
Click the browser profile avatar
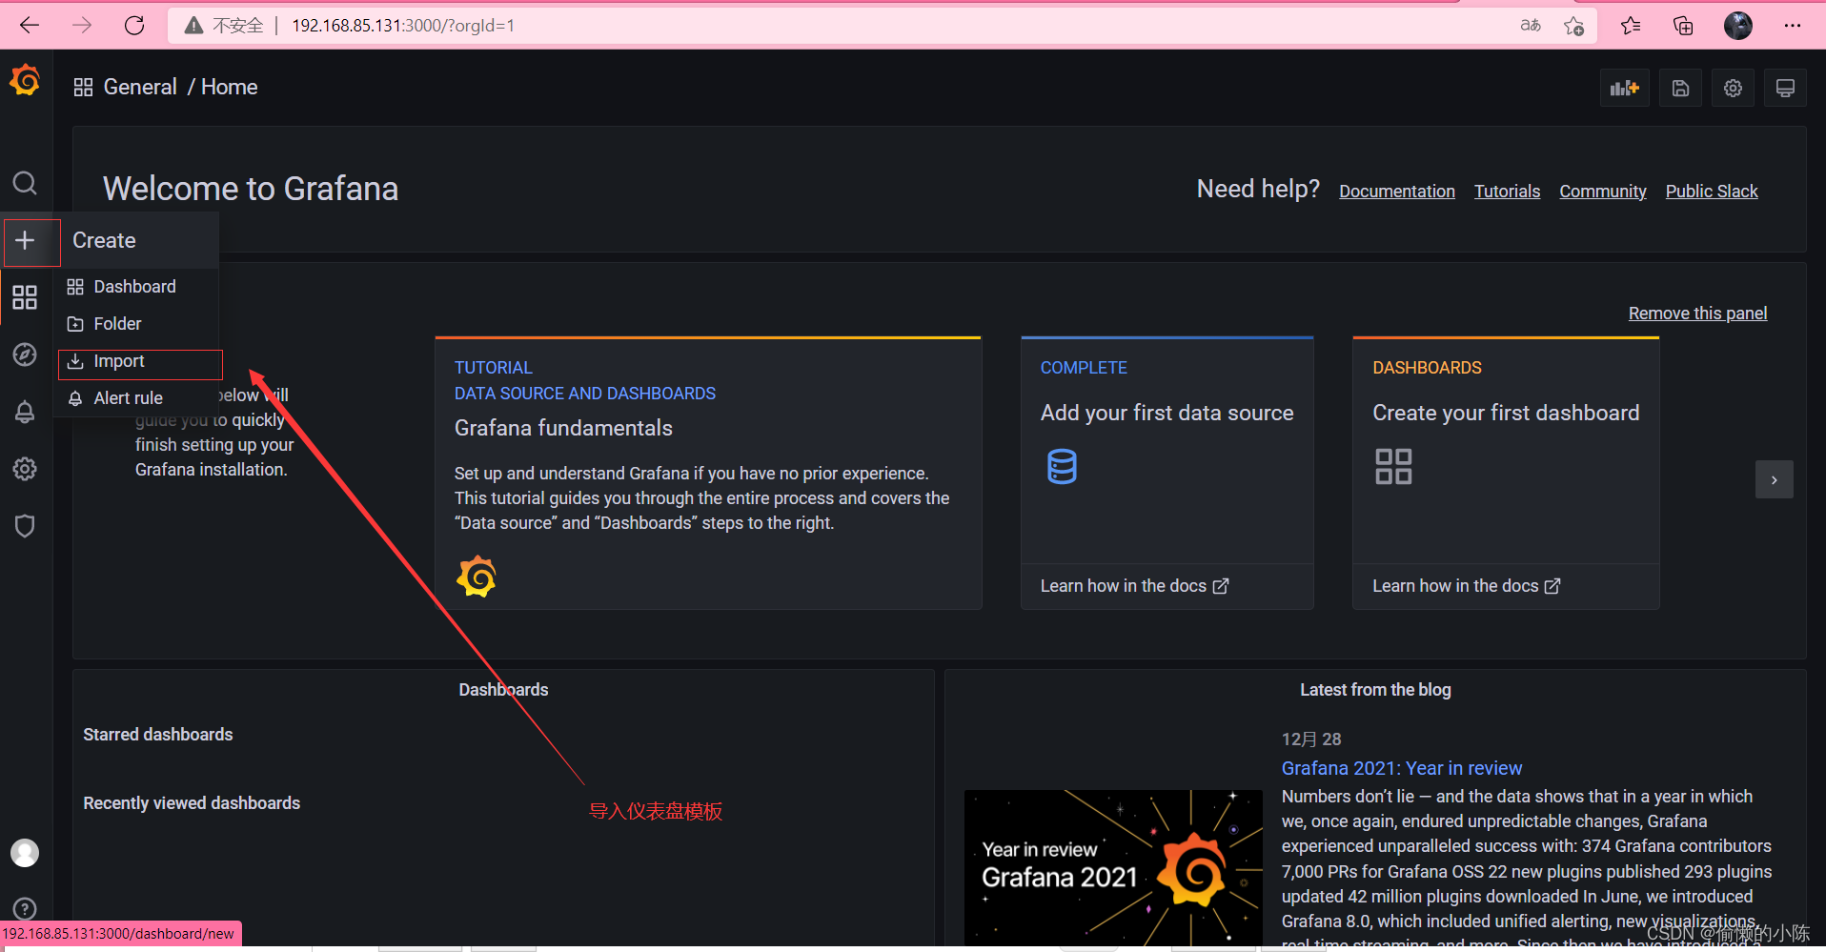(x=1738, y=26)
